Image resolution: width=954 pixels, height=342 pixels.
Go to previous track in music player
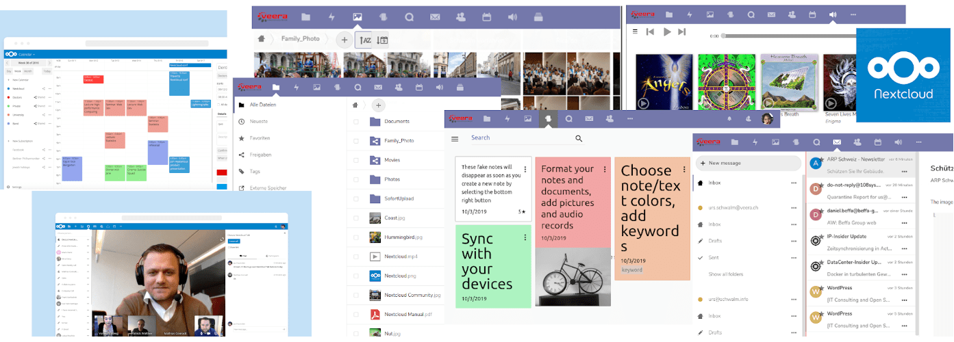pos(650,31)
